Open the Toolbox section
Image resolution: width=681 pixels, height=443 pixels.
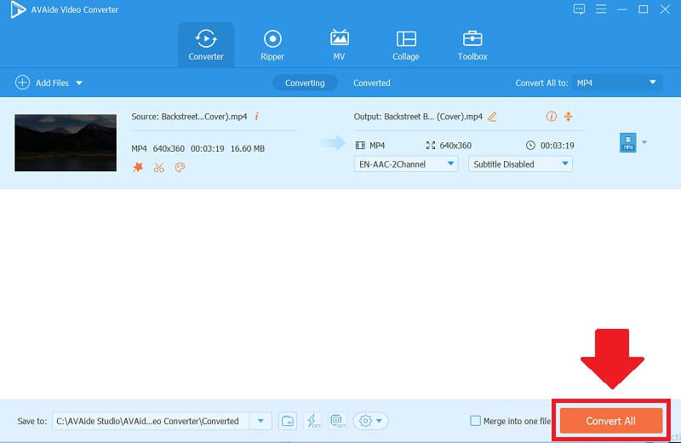pyautogui.click(x=472, y=44)
